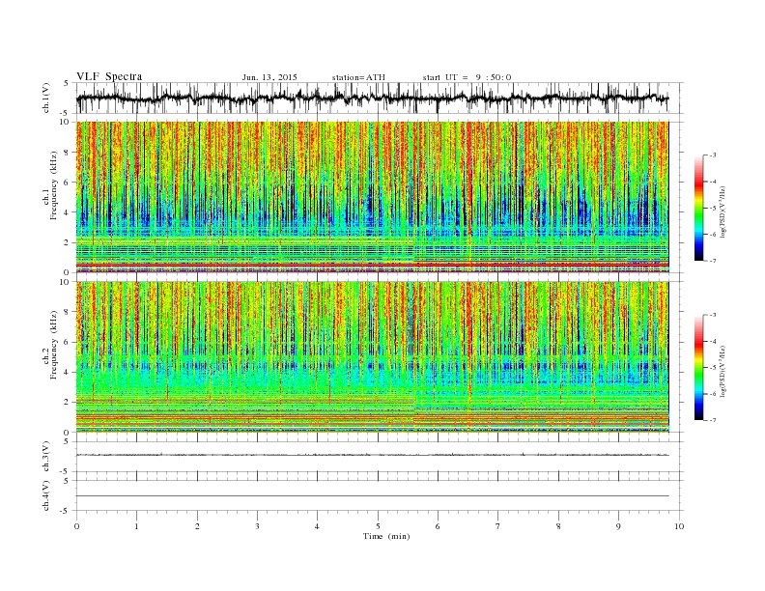The height and width of the screenshot is (591, 765).
Task: Click the 'start UT = 9:50:0' header text
Action: pos(467,77)
